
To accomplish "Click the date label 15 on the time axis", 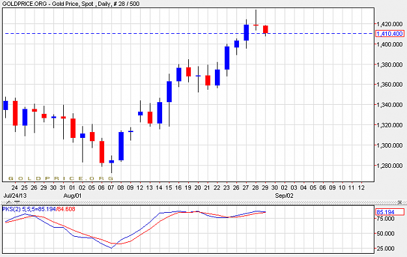I will pyautogui.click(x=169, y=188).
